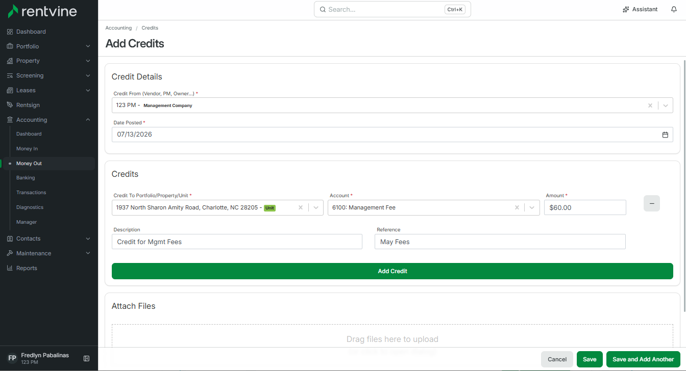This screenshot has width=686, height=371.
Task: Click the Property building icon
Action: [x=10, y=61]
